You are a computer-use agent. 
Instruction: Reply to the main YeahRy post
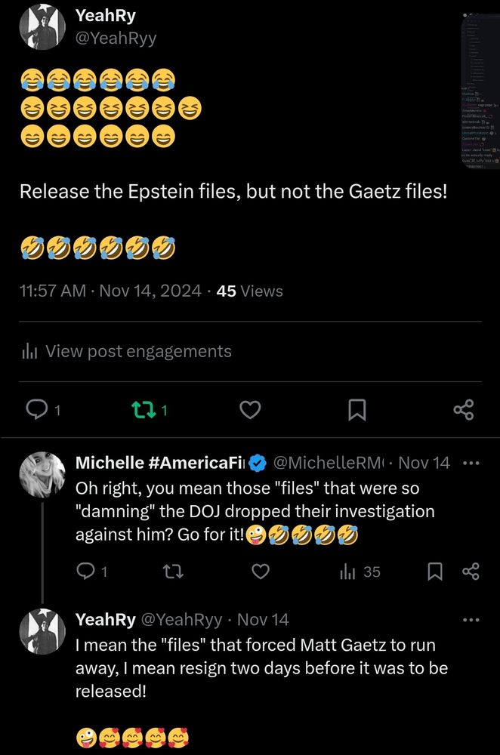click(38, 410)
